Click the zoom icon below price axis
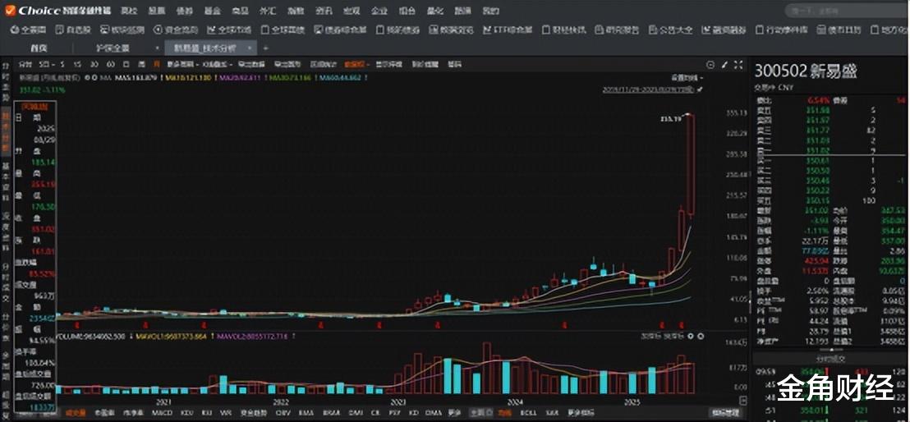The width and height of the screenshot is (910, 422). [743, 401]
